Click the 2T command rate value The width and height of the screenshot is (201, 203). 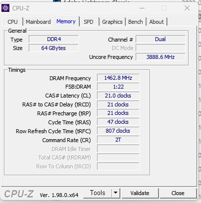tap(118, 140)
